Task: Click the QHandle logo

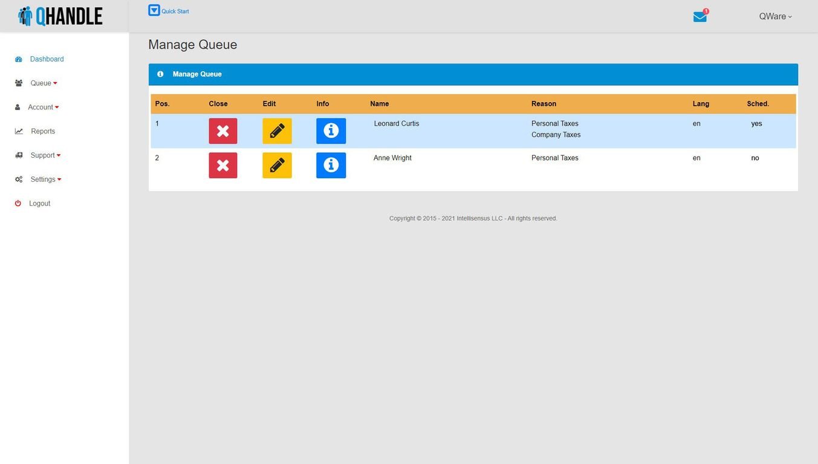Action: [x=60, y=16]
